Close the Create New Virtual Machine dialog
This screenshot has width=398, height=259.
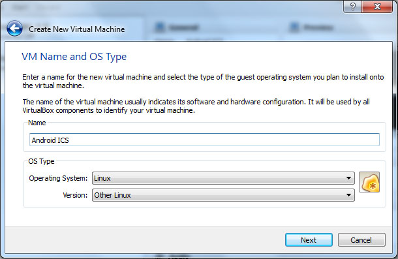377,7
